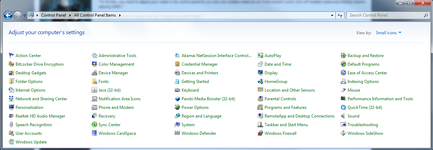The height and width of the screenshot is (150, 433).
Task: Click the Windows Update icon
Action: tap(11, 142)
